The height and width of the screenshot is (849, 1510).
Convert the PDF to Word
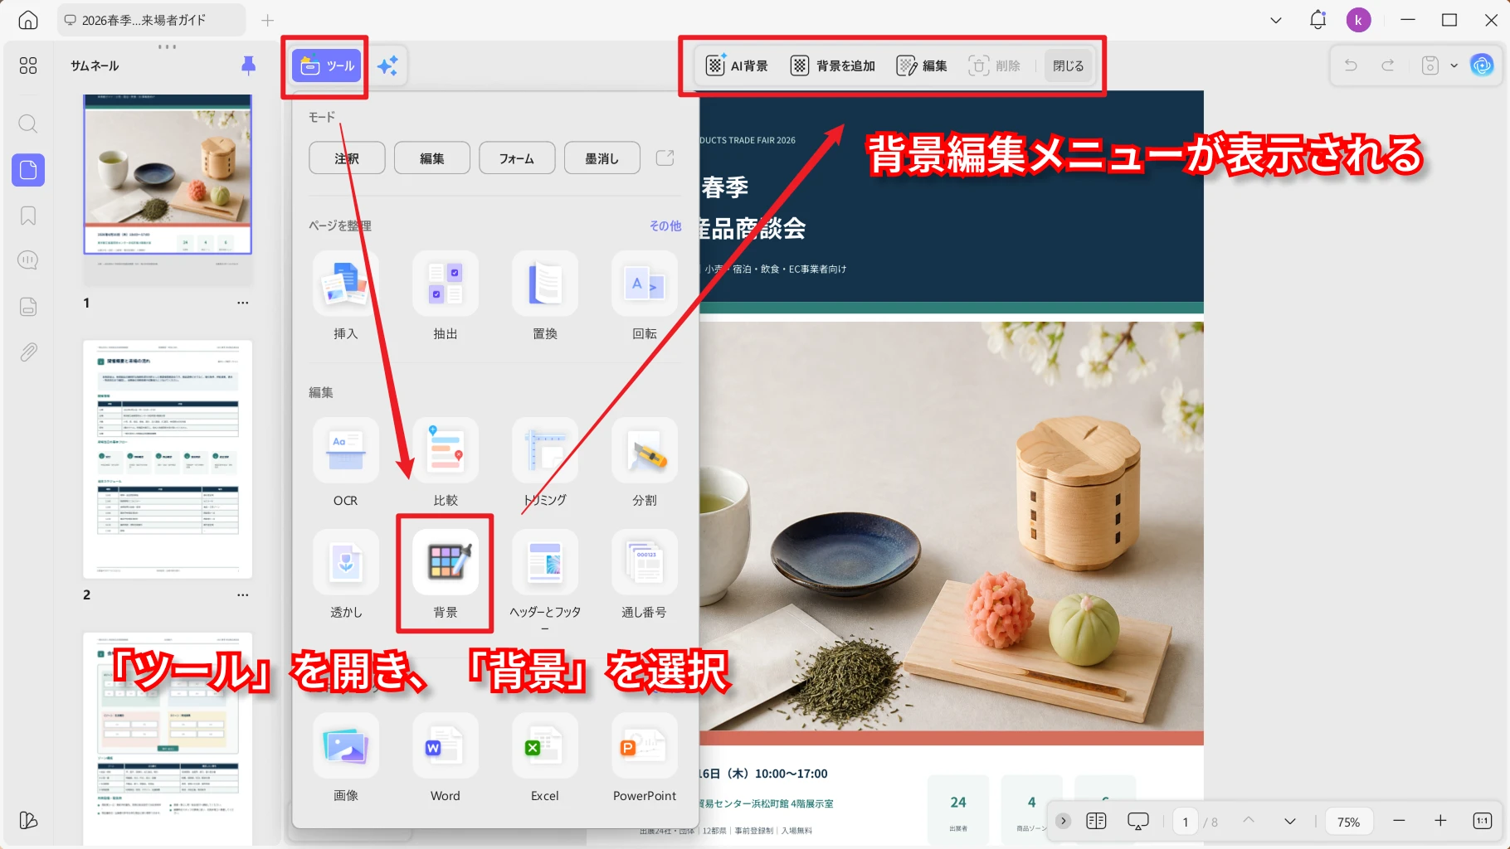[x=446, y=758]
